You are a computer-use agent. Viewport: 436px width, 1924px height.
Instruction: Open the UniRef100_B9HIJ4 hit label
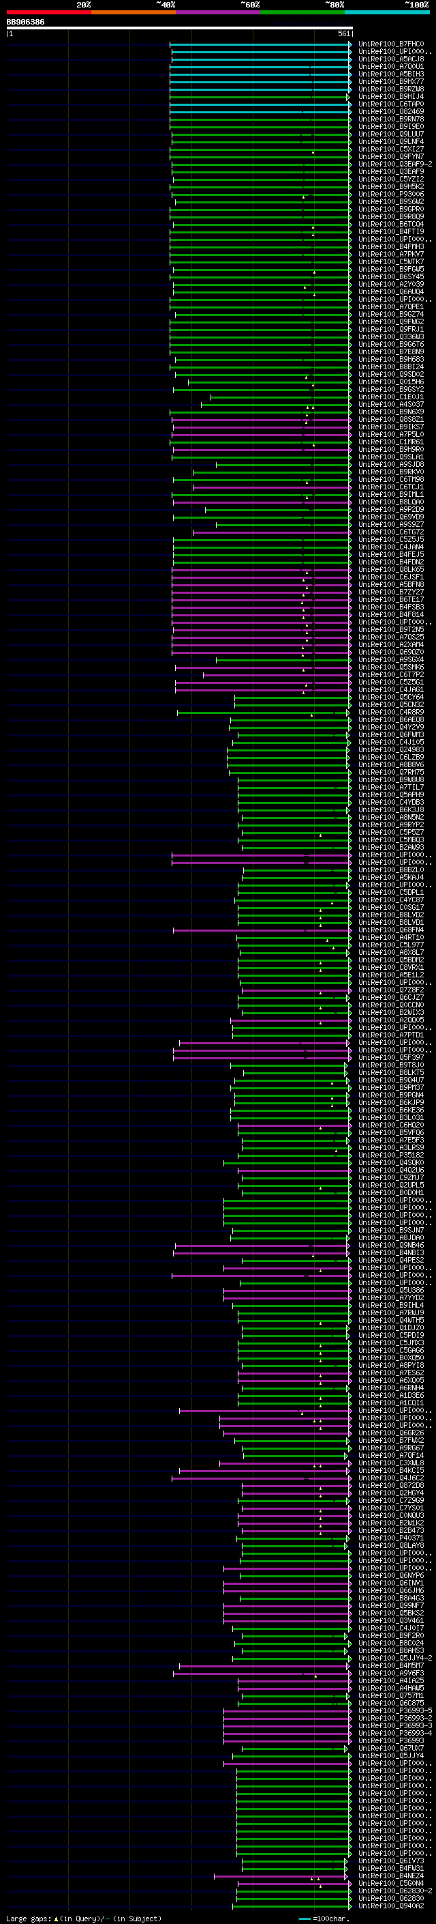[391, 96]
